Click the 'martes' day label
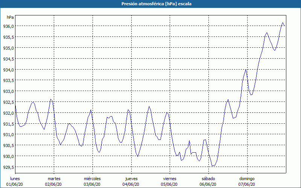 click(54, 179)
